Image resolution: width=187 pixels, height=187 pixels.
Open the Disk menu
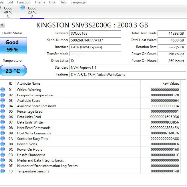(52, 2)
